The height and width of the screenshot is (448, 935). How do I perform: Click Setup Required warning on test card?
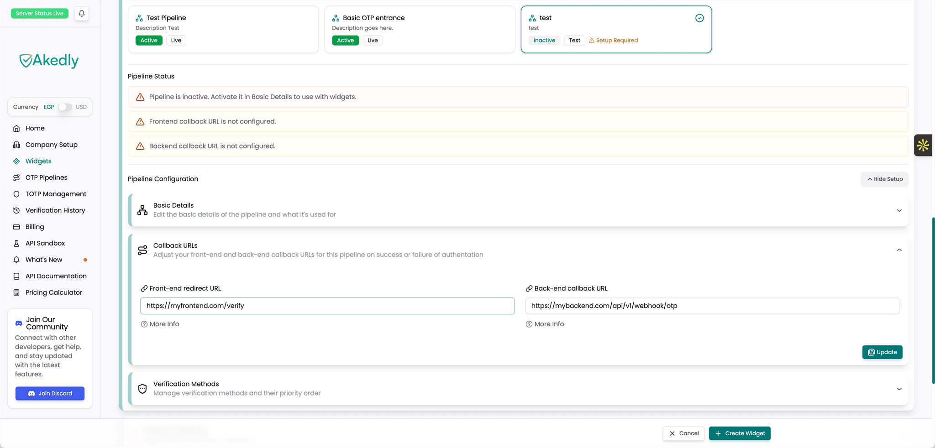(613, 40)
